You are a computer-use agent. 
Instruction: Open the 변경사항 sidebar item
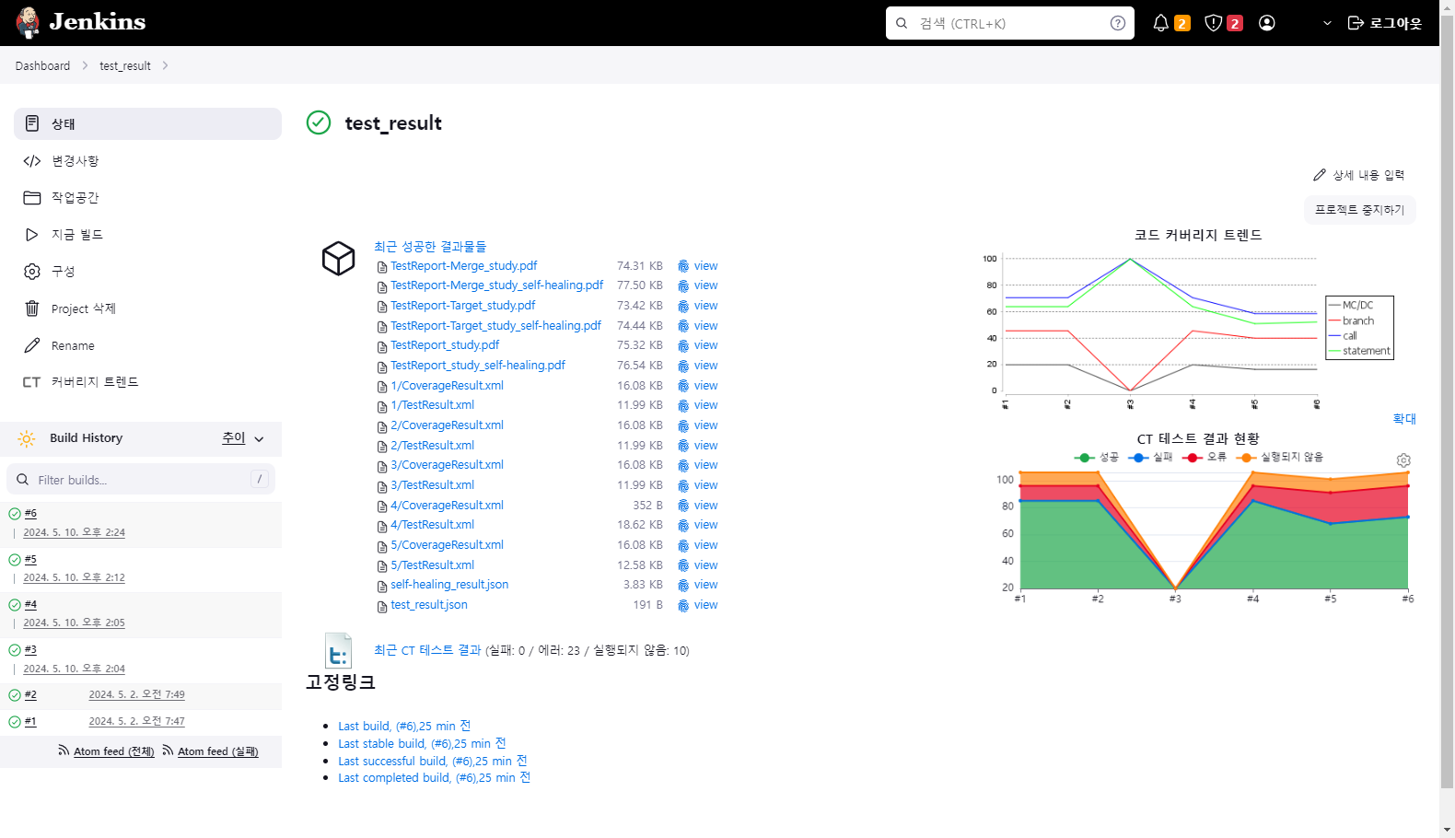(x=147, y=161)
